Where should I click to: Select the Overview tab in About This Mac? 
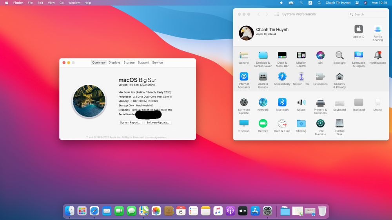click(99, 63)
